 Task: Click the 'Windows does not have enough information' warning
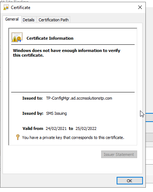point(67,53)
